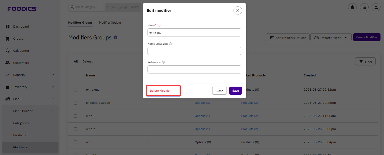Click into the Name Localized input field
384x155 pixels.
(194, 51)
